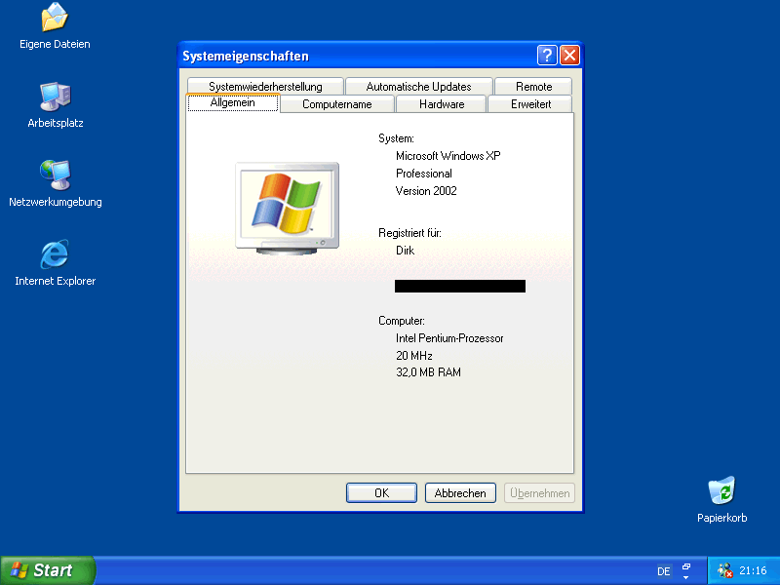Go to the Remote tab
This screenshot has width=780, height=585.
[x=533, y=87]
